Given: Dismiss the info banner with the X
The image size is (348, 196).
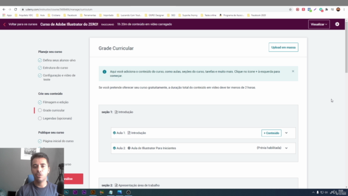Looking at the screenshot, I should (x=293, y=71).
